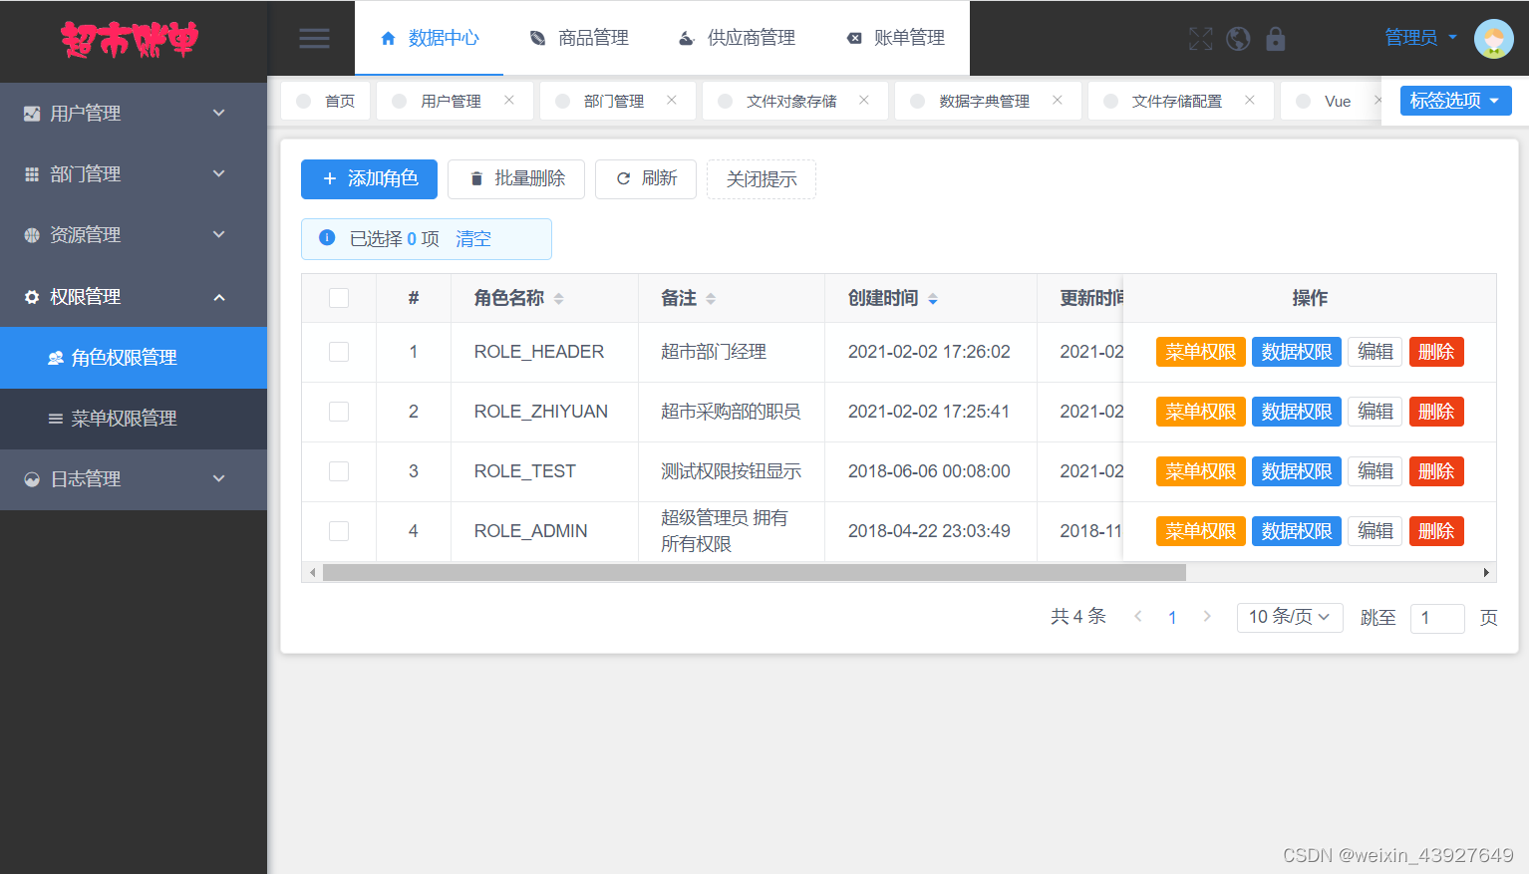Sort by 备注 column arrows
This screenshot has height=874, width=1529.
coord(711,299)
